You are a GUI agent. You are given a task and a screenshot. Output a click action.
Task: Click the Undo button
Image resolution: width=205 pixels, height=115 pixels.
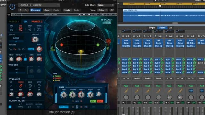point(67,10)
